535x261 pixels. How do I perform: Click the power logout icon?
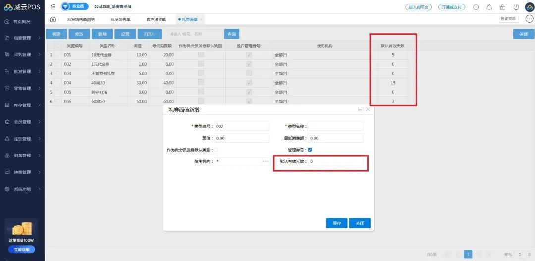516,7
